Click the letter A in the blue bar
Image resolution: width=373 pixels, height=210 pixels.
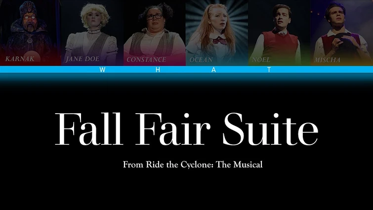pyautogui.click(x=213, y=70)
